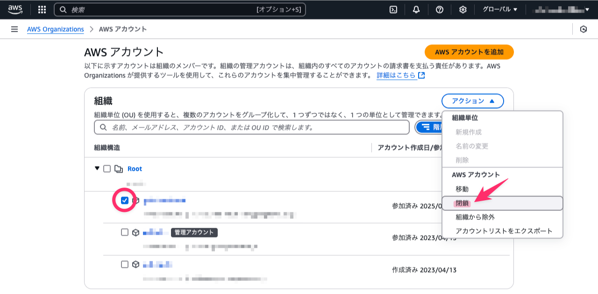Viewport: 598px width, 294px height.
Task: Click the 組織構造 column header
Action: [x=107, y=147]
